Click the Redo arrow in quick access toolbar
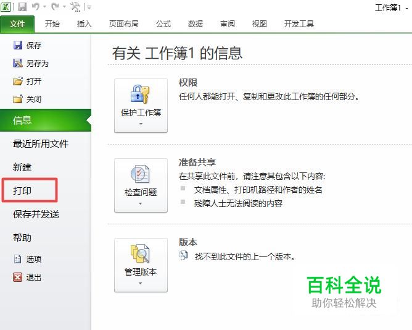Viewport: 412px width, 330px height. pos(55,7)
